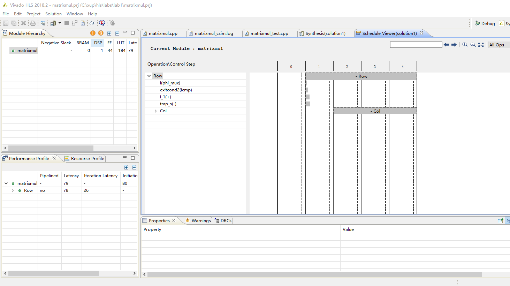Expand Row in Performance Profile

[x=13, y=190]
